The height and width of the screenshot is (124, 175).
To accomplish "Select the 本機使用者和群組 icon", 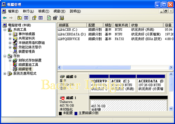I will click(x=15, y=43).
